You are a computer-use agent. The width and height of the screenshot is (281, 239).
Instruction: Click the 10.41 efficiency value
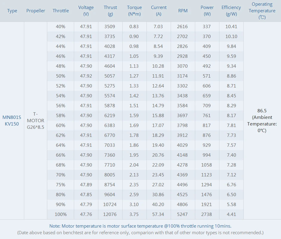(231, 27)
